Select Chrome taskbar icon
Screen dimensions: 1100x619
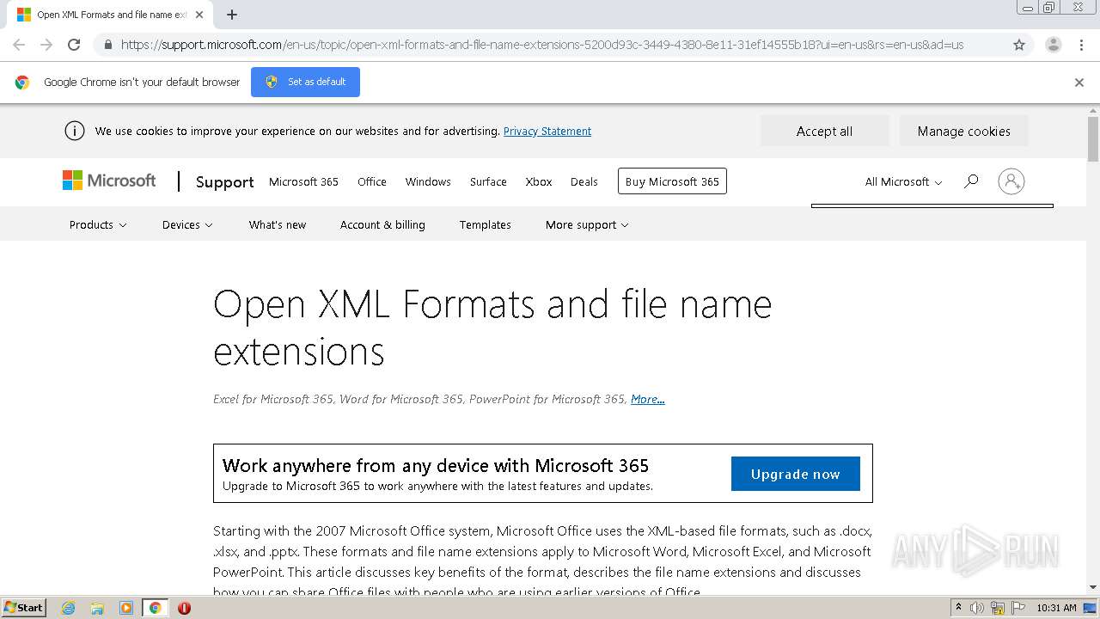click(155, 608)
